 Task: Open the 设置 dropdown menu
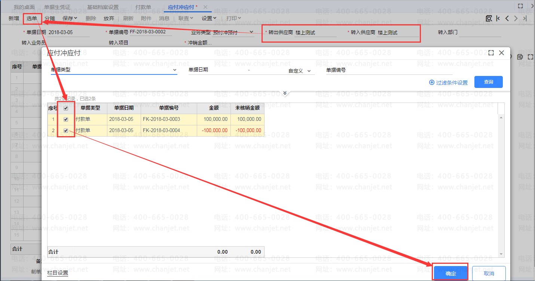click(209, 18)
